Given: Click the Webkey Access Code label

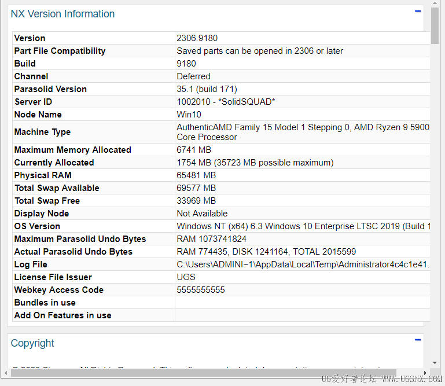Looking at the screenshot, I should pyautogui.click(x=59, y=290).
